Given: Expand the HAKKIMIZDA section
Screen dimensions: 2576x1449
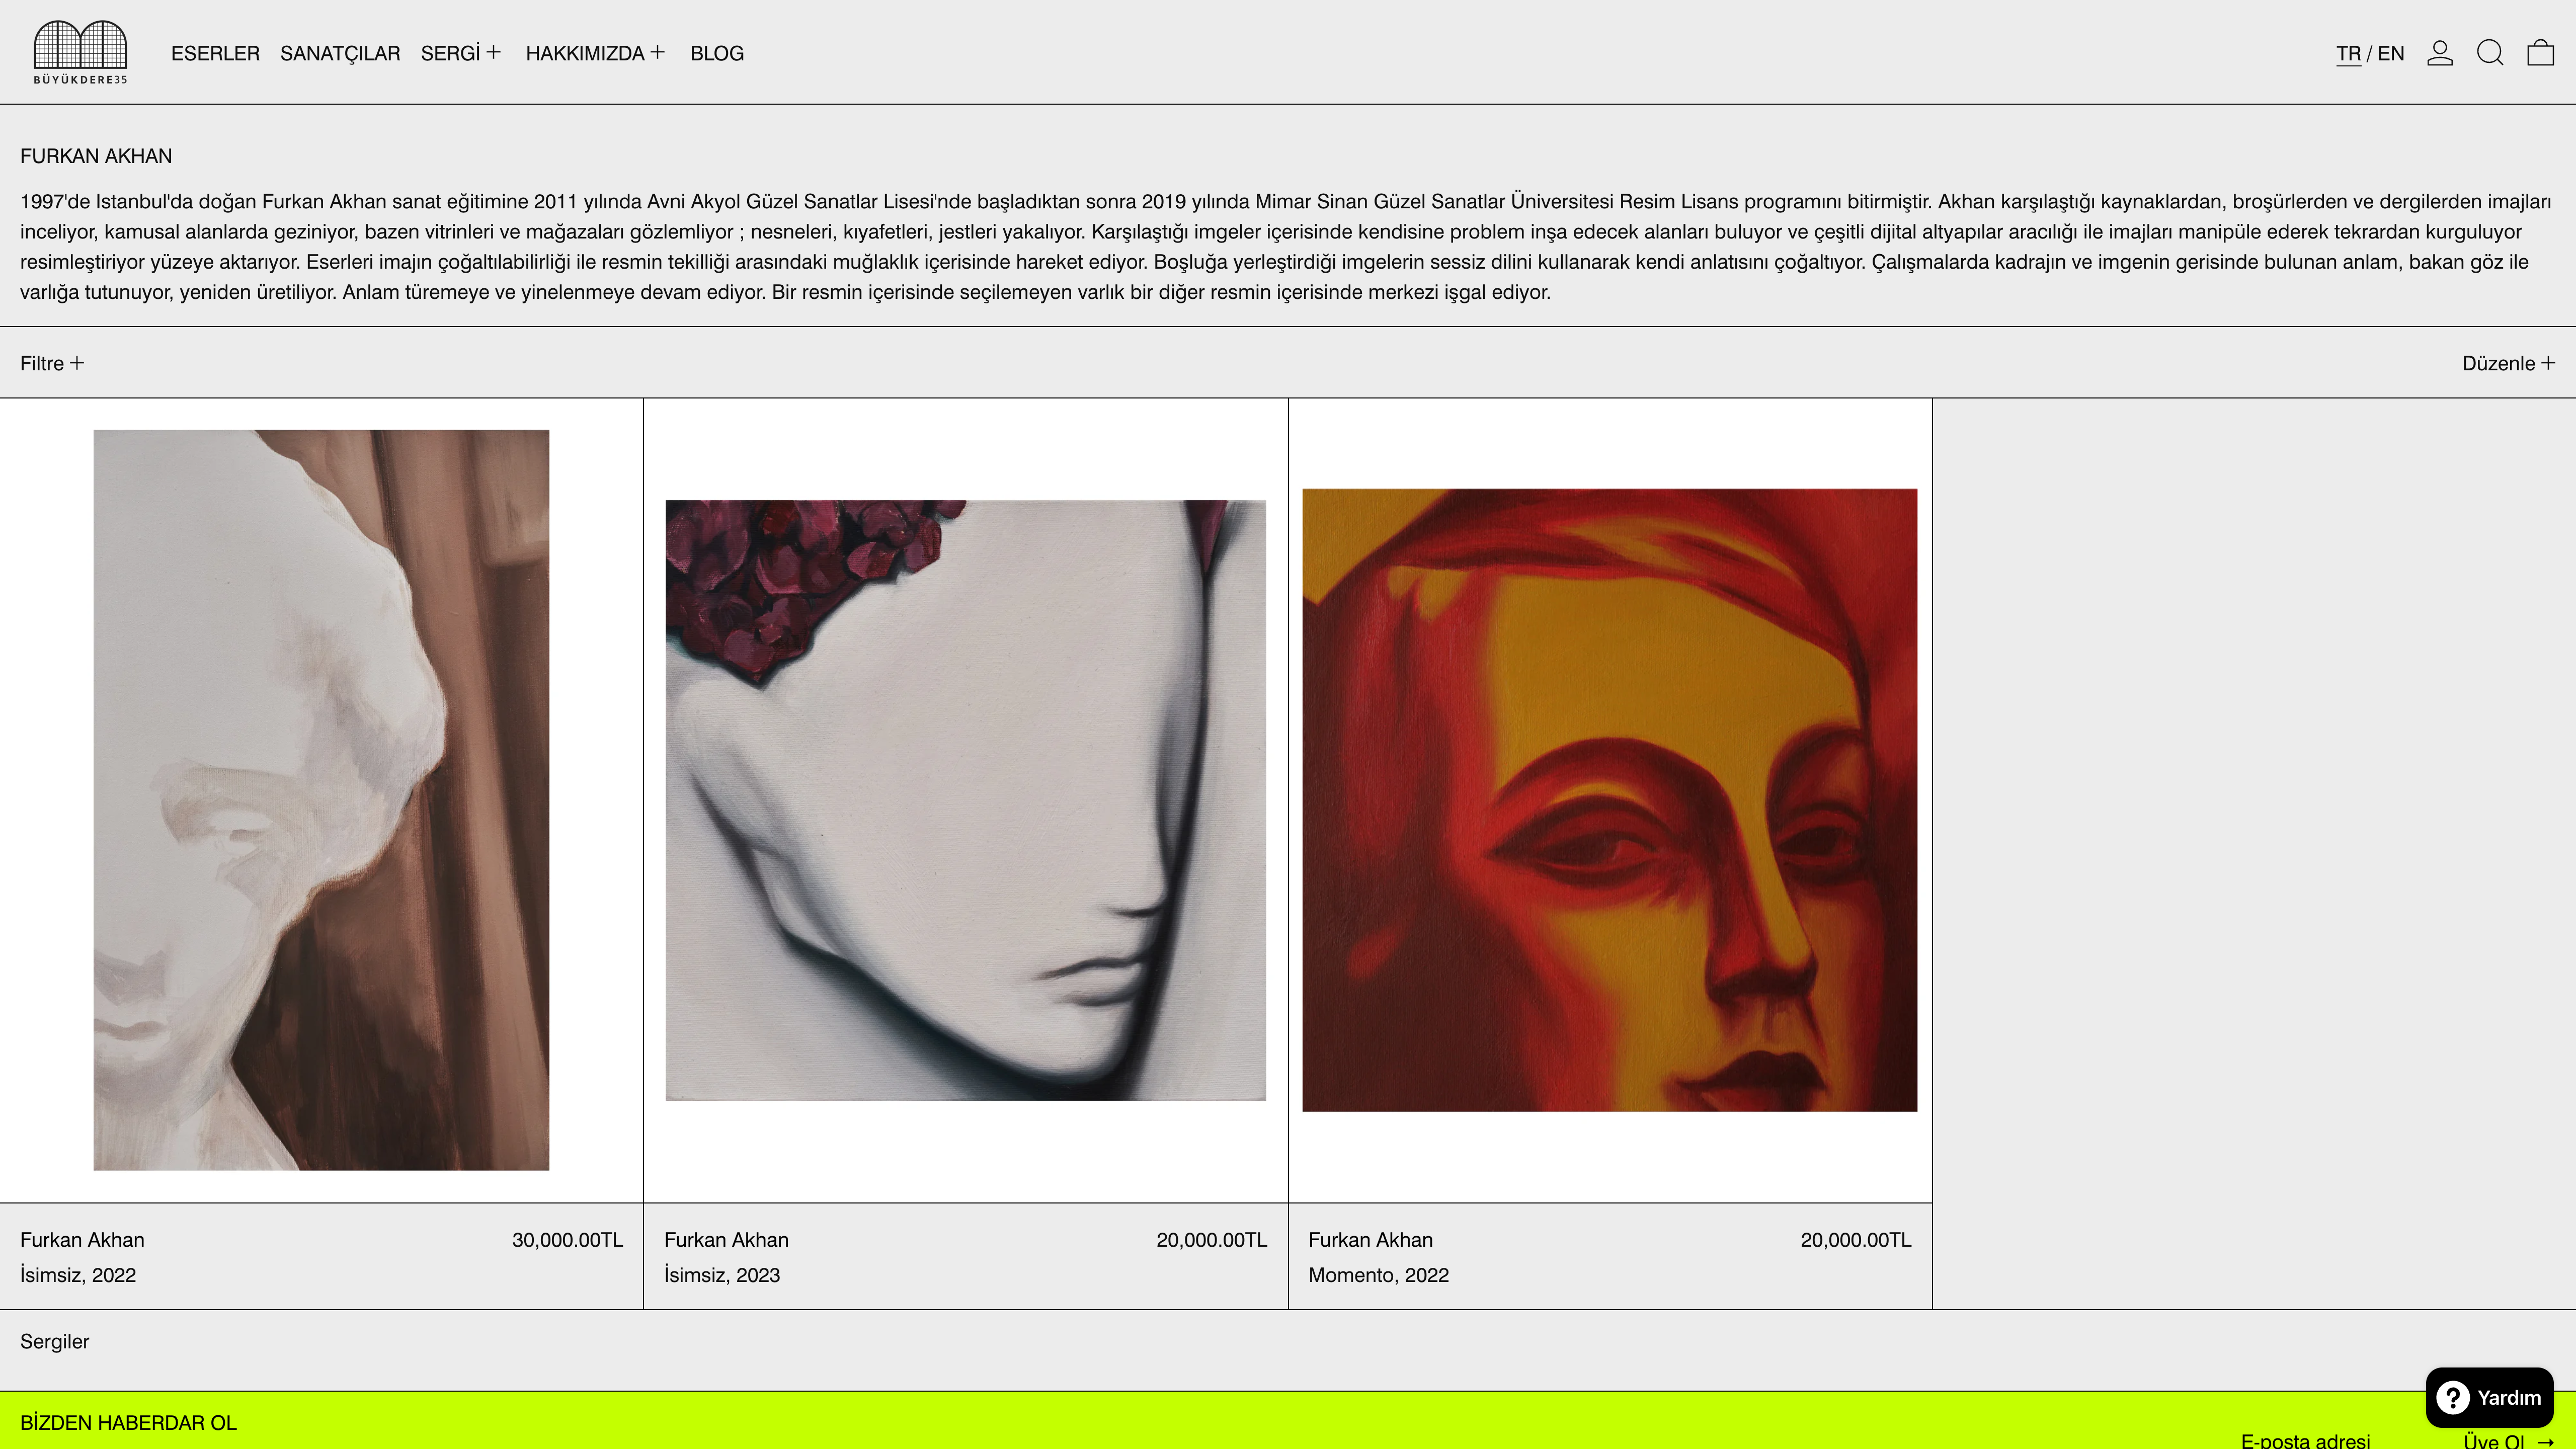Looking at the screenshot, I should 595,53.
